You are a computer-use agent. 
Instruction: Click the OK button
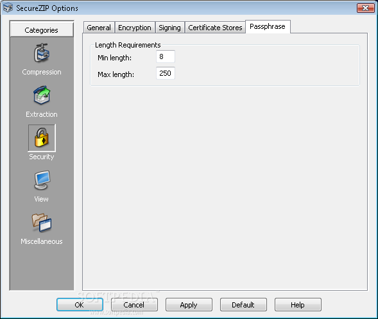coord(80,304)
